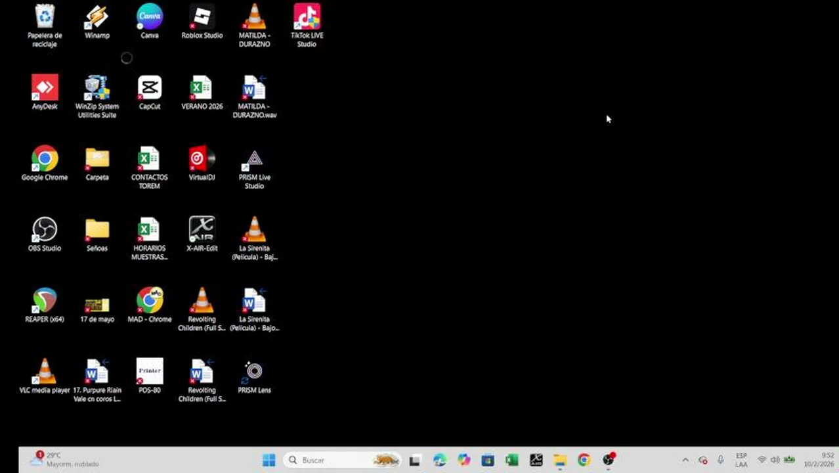This screenshot has width=839, height=473.
Task: Select La Sirenita (Pelicula) VLC file
Action: 255,238
